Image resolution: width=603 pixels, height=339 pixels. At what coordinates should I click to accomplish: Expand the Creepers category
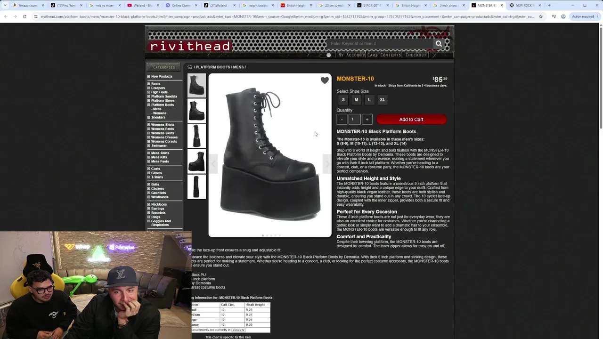(x=148, y=88)
